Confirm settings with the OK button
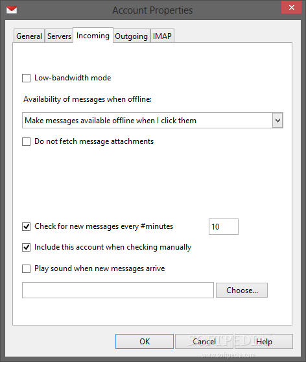The height and width of the screenshot is (367, 306). click(145, 342)
